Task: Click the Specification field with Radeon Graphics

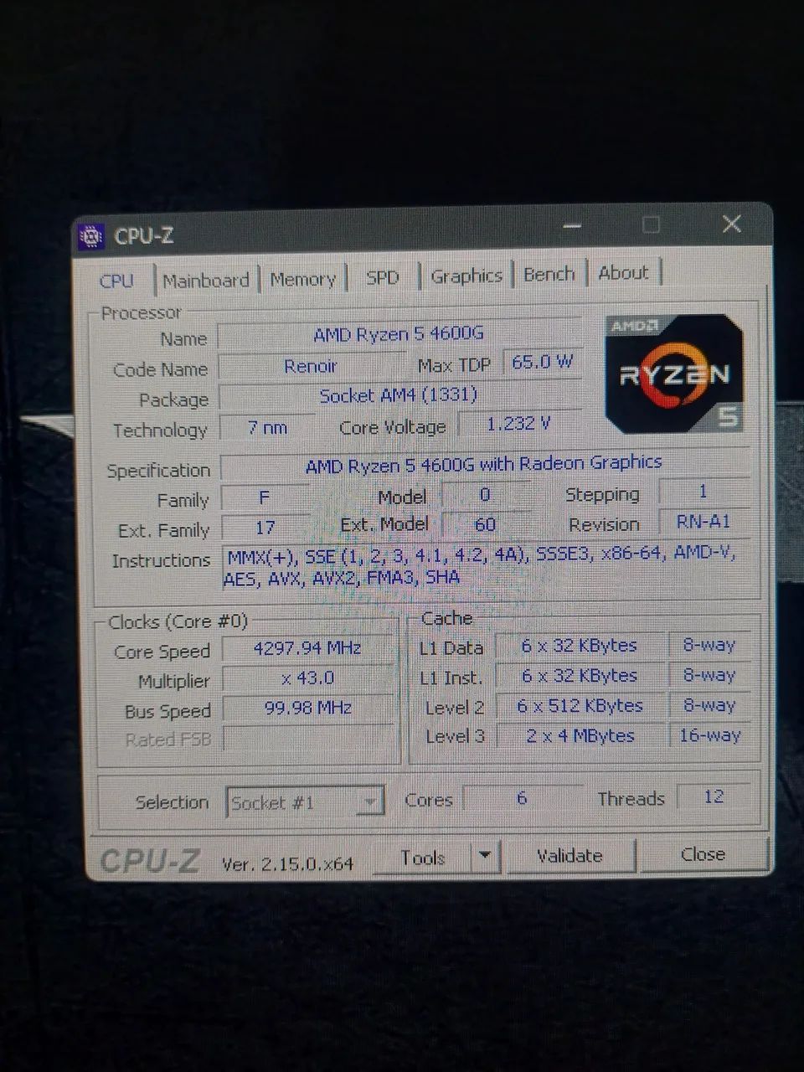Action: click(484, 464)
